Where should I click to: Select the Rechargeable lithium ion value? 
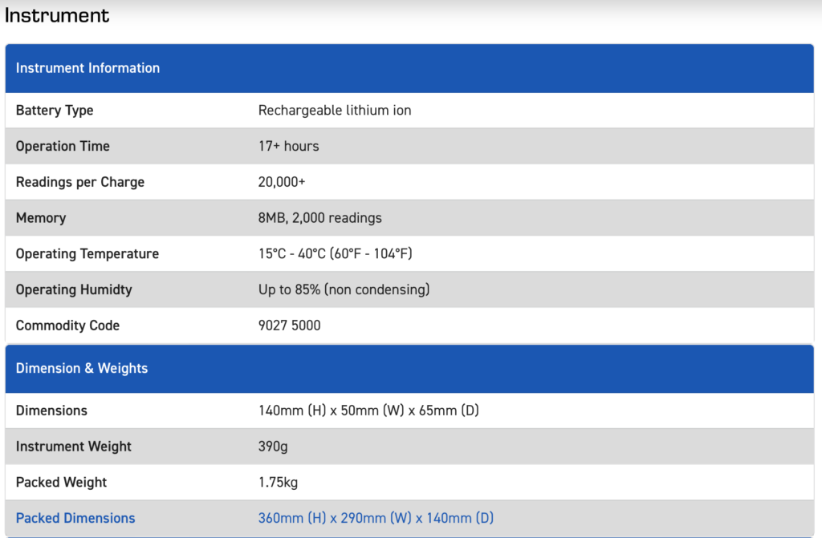click(334, 111)
